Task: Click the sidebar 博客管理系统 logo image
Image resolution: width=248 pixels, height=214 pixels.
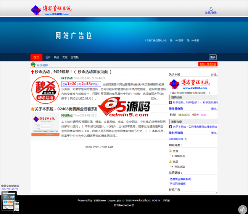Action: 190,84
